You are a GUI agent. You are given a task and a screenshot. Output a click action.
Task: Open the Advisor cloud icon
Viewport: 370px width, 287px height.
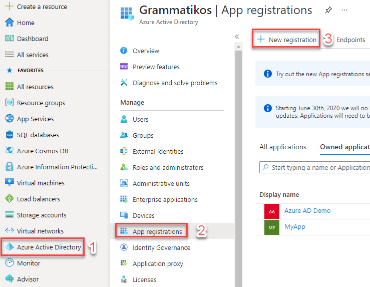coord(10,279)
